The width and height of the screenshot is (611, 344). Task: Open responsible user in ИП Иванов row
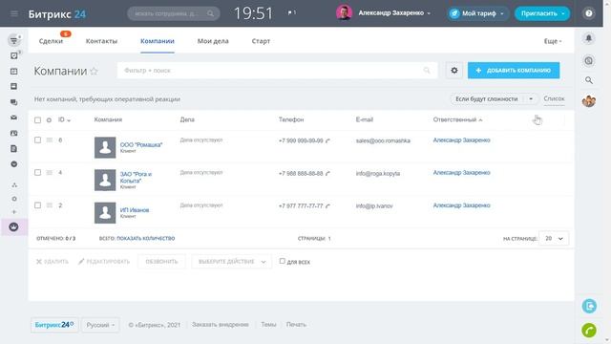[461, 205]
